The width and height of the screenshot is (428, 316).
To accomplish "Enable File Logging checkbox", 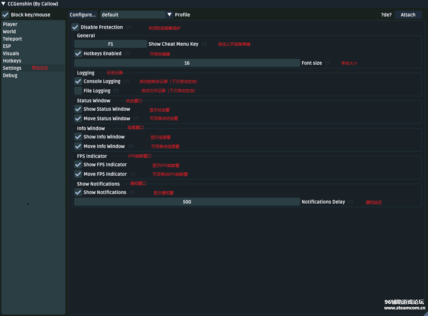I will (78, 91).
